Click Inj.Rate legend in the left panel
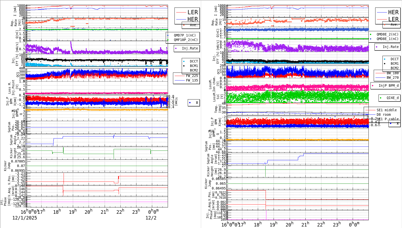 190,48
